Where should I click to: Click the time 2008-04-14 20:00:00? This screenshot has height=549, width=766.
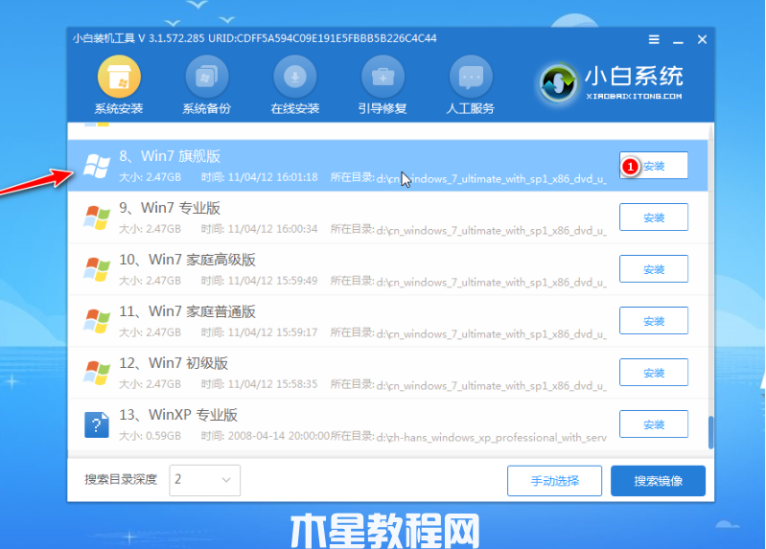click(x=279, y=436)
